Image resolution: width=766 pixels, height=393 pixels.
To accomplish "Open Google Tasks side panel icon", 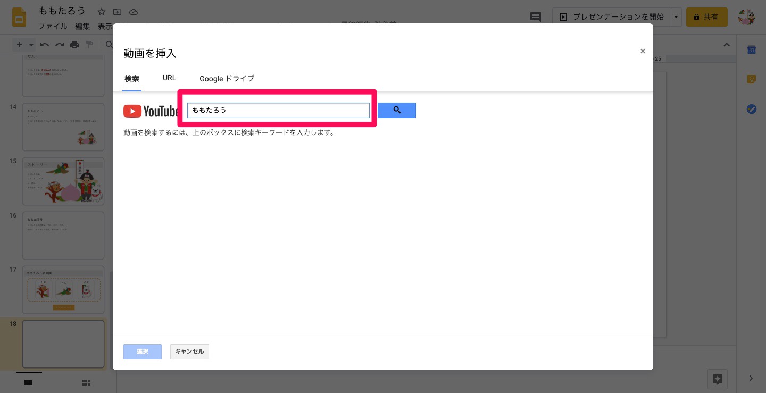I will pyautogui.click(x=752, y=109).
